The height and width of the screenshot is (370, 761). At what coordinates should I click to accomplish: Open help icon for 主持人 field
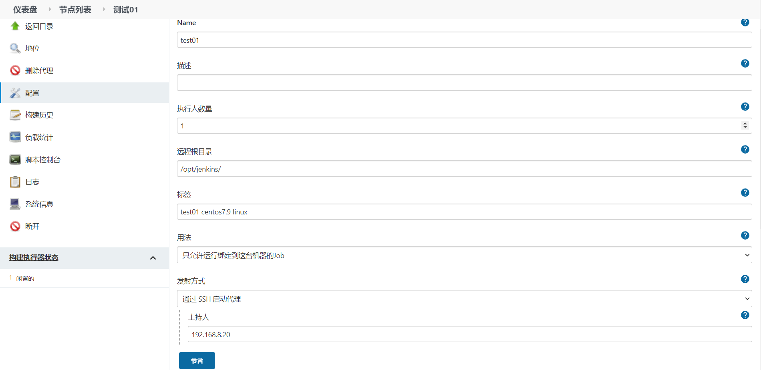pyautogui.click(x=745, y=315)
